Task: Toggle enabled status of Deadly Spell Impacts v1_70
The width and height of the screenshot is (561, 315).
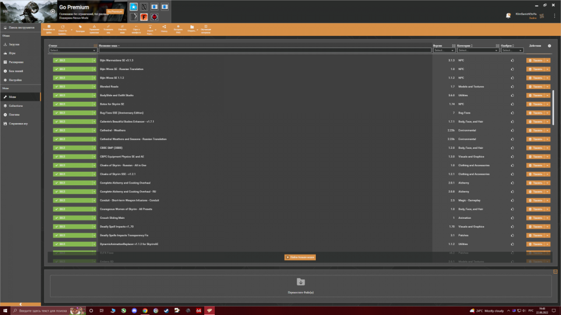Action: [72, 227]
